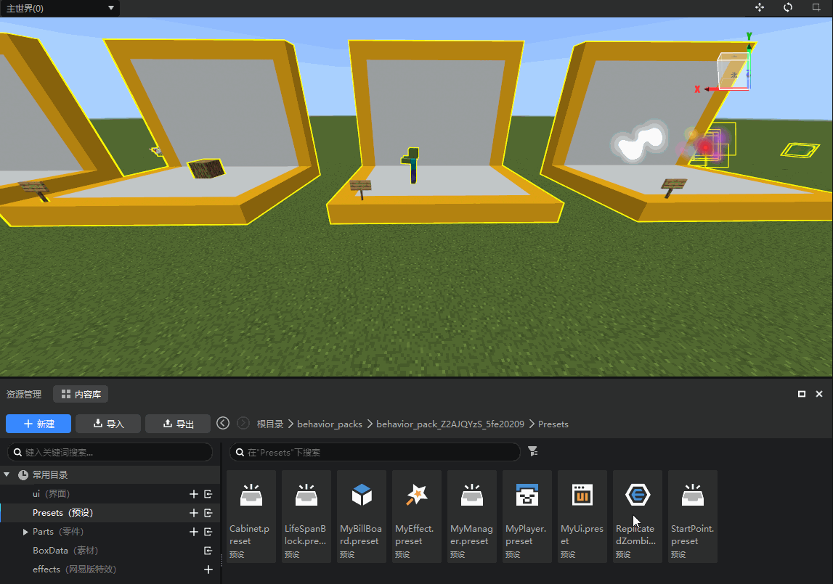
Task: Open the 主世界(0) dimension dropdown
Action: pyautogui.click(x=60, y=8)
